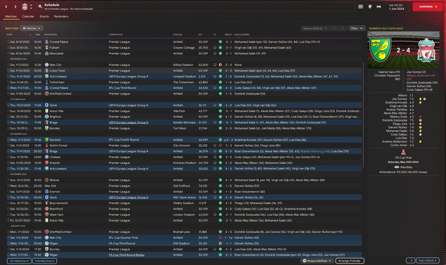Viewport: 446px width, 265px height.
Task: Click the matches list vertical scrollbar
Action: pyautogui.click(x=363, y=115)
